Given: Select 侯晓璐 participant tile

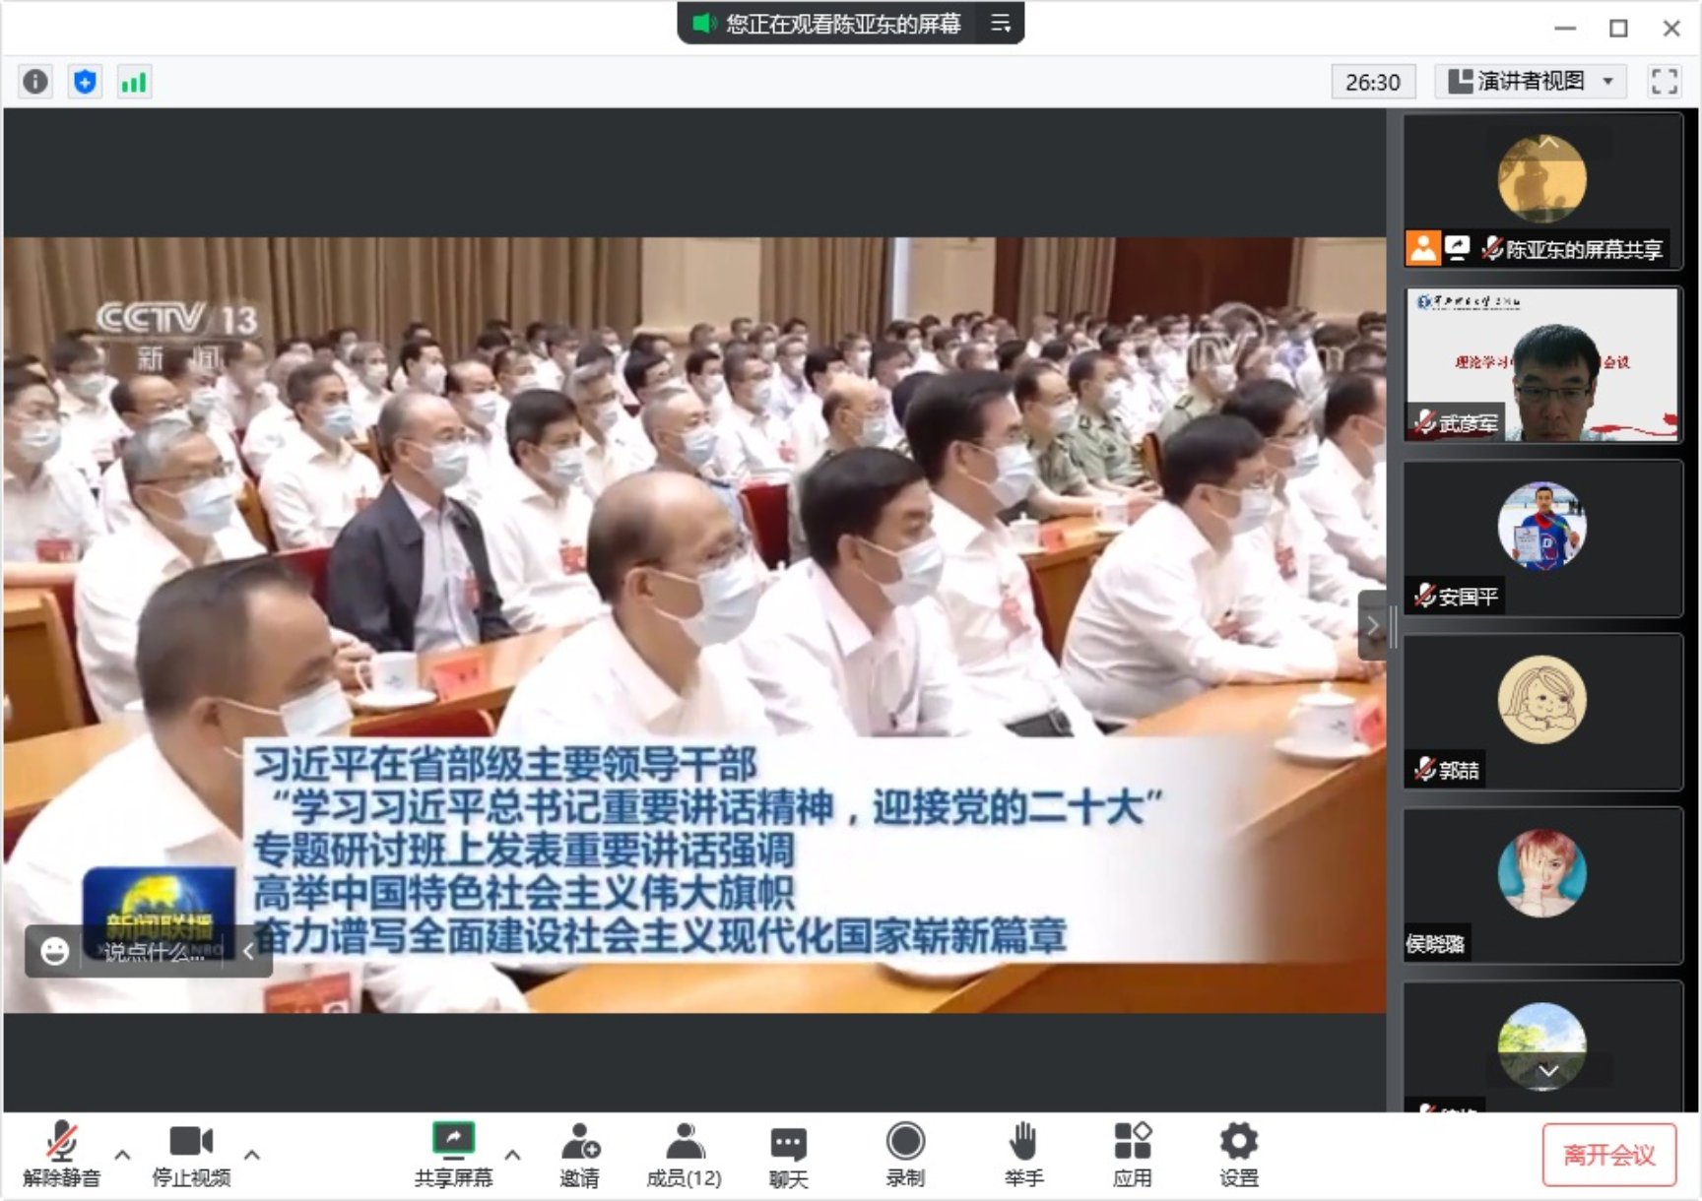Looking at the screenshot, I should [1542, 885].
